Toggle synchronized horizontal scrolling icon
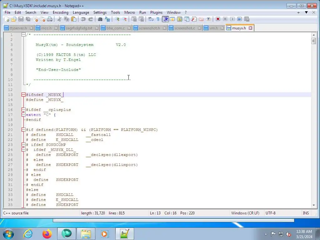The width and height of the screenshot is (320, 240). click(141, 19)
